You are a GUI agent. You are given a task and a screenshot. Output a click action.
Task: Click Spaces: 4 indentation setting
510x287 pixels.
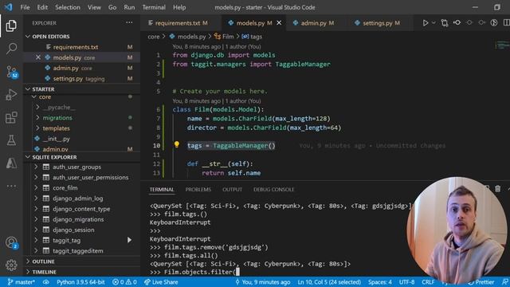[x=380, y=282]
